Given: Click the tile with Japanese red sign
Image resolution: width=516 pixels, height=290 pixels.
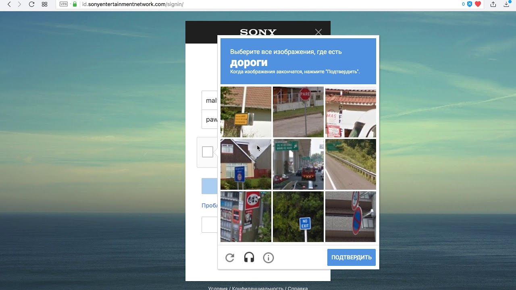Looking at the screenshot, I should (246, 217).
